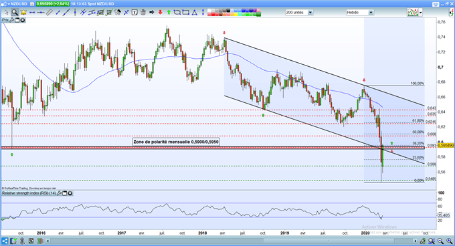
Task: Select the horizontal line drawing tool
Action: coord(40,13)
